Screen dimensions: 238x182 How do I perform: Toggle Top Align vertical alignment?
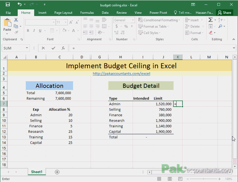click(x=85, y=19)
